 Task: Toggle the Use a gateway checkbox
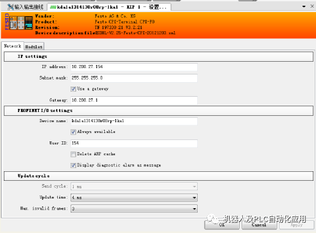click(x=73, y=89)
